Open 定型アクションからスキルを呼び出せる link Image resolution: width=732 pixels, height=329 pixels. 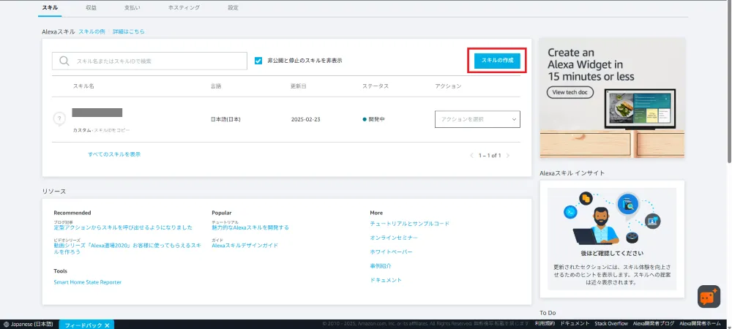123,227
